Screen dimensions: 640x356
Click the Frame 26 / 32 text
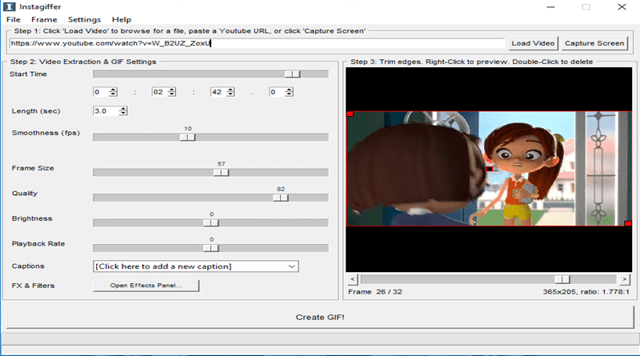coord(375,292)
